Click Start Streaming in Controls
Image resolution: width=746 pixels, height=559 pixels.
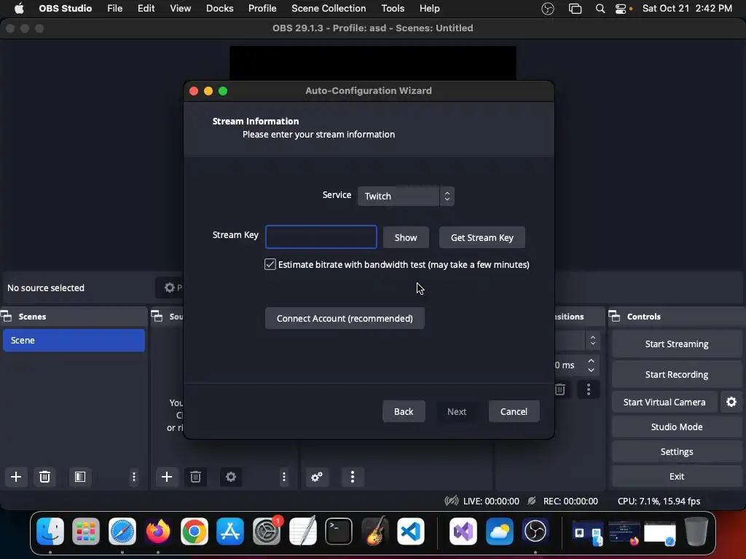pyautogui.click(x=677, y=344)
